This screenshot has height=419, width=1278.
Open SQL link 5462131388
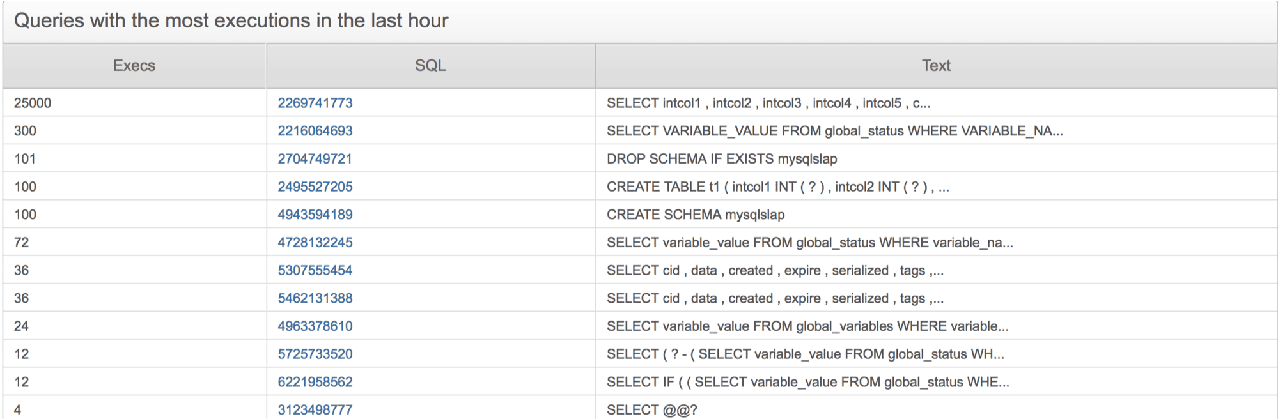coord(315,298)
